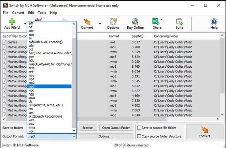226x148 pixels.
Task: Select highlighted .mp3 format option
Action: tap(49, 86)
